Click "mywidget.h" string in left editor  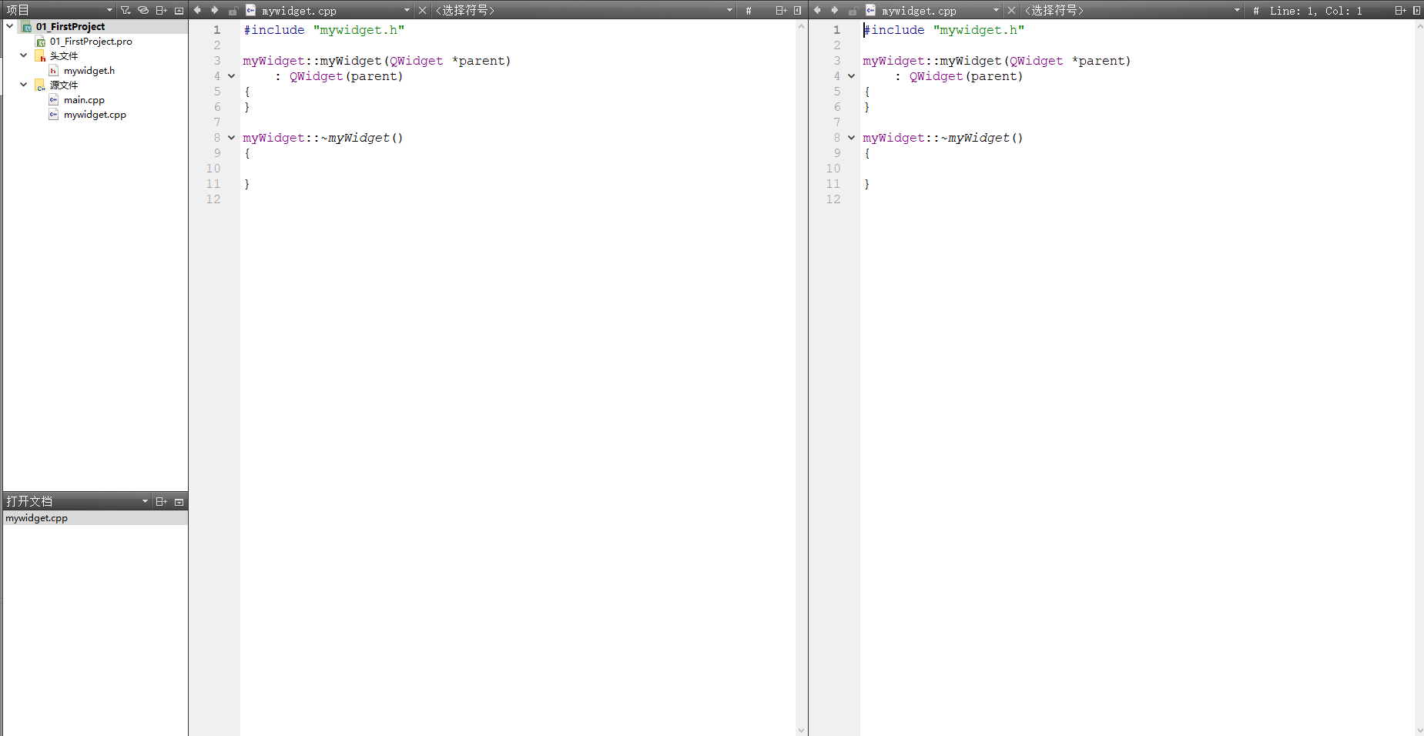pos(359,30)
